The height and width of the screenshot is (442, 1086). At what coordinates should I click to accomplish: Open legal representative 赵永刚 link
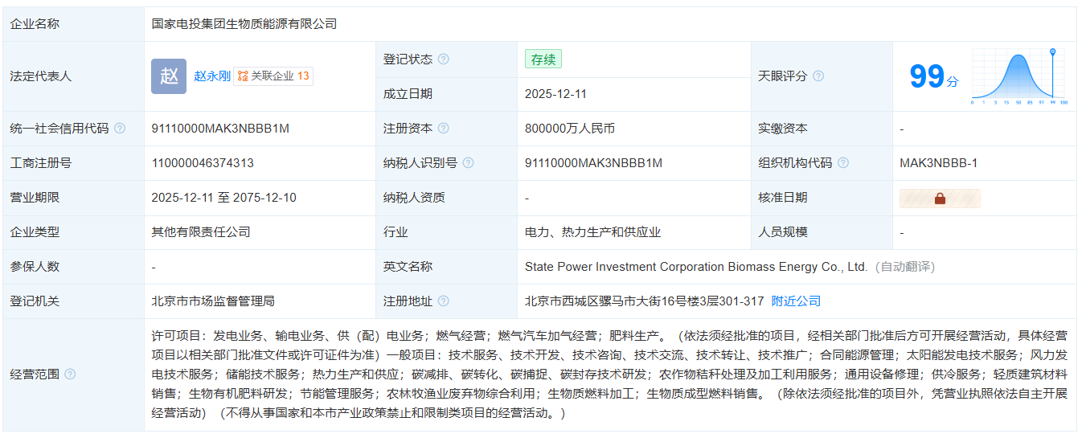click(212, 76)
